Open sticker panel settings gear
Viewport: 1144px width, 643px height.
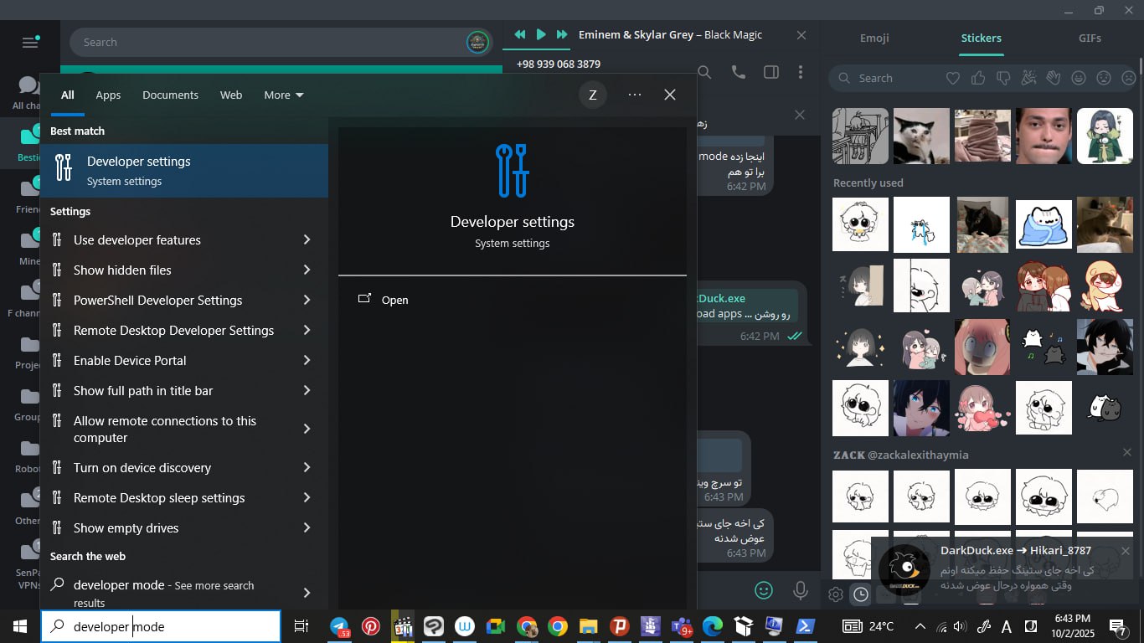tap(835, 595)
